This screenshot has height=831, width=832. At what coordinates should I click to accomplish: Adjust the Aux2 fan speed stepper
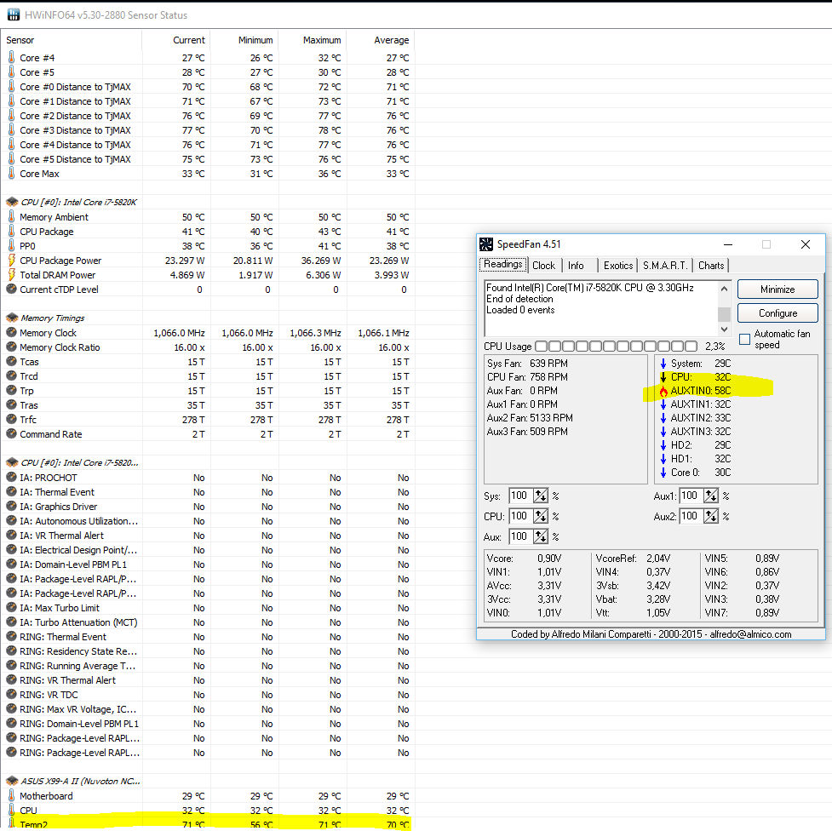[x=711, y=516]
